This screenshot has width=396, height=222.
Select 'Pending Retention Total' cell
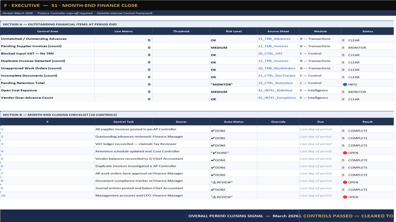point(48,83)
